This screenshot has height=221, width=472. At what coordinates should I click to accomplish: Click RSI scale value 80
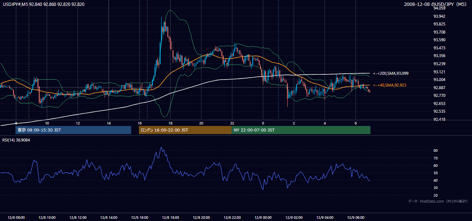click(x=436, y=151)
